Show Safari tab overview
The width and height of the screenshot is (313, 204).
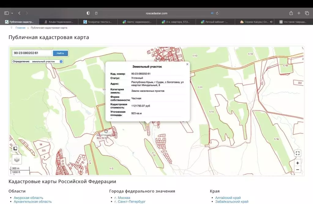(x=307, y=13)
